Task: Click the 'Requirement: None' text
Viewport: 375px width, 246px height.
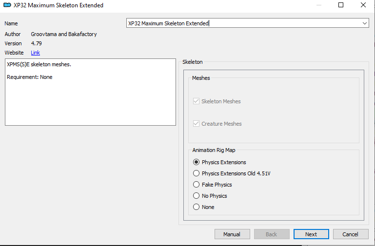Action: pos(30,77)
